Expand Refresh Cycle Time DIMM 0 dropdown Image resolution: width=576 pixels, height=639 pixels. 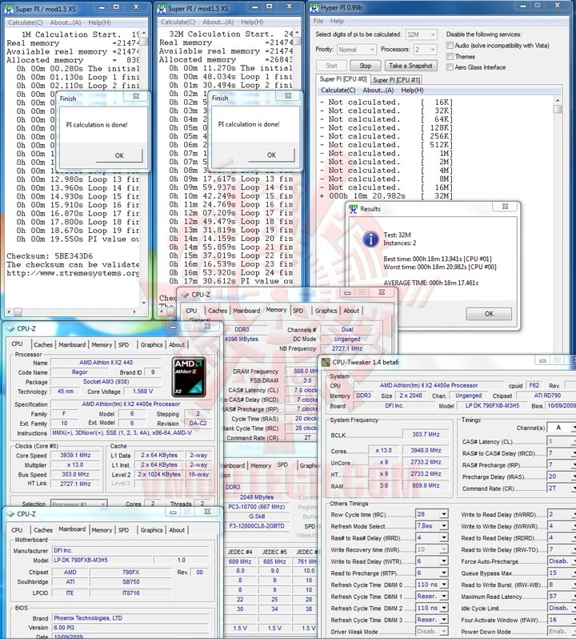[x=444, y=585]
